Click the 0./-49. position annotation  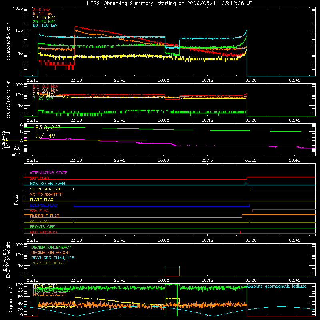46,136
